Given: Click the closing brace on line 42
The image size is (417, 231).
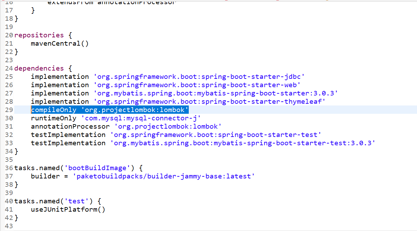Looking at the screenshot, I should 16,218.
